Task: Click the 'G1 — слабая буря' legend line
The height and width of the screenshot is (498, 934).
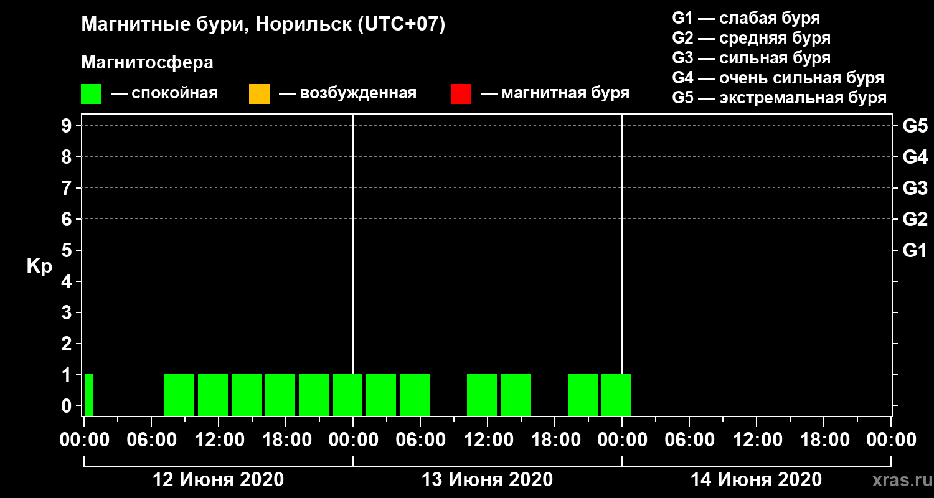Action: [x=746, y=17]
